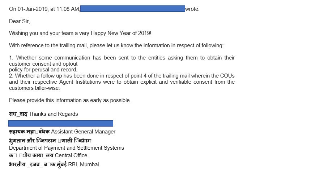Click "Please provide this information" sentence
Screen dimensions: 311x176
[x=70, y=100]
